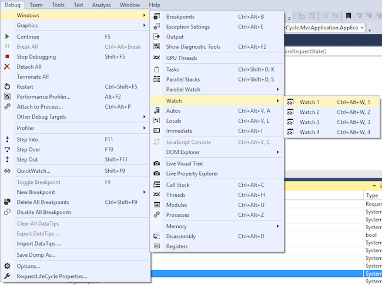The image size is (382, 285).
Task: Click the bookmark icon in the toolbar
Action: tap(349, 16)
